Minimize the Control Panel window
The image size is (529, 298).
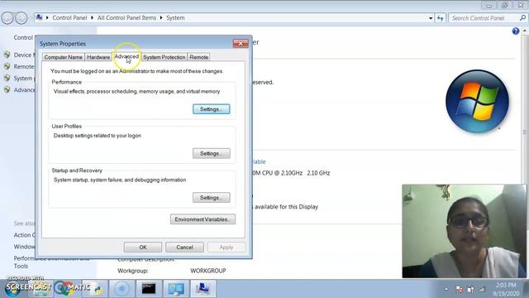pyautogui.click(x=488, y=5)
